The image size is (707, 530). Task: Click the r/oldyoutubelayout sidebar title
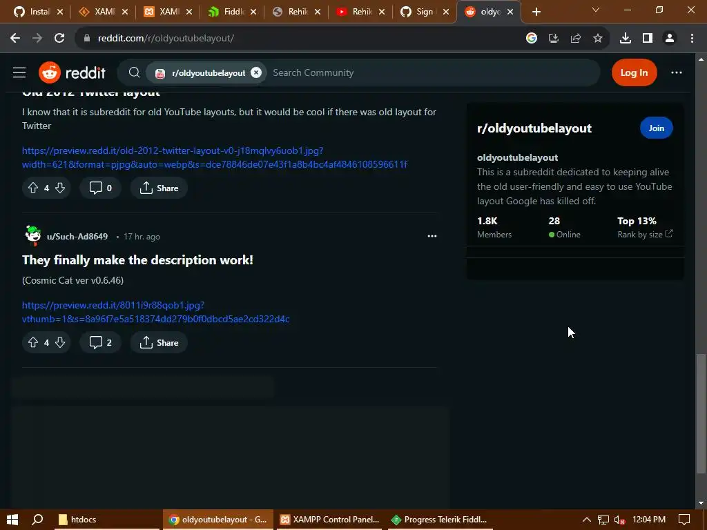pos(534,128)
